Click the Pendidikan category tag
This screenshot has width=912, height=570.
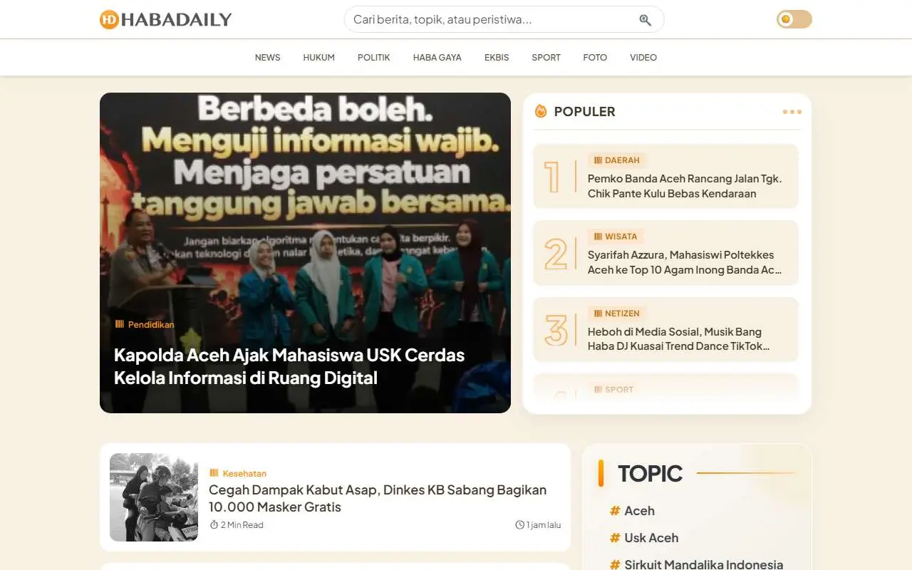[x=145, y=324]
